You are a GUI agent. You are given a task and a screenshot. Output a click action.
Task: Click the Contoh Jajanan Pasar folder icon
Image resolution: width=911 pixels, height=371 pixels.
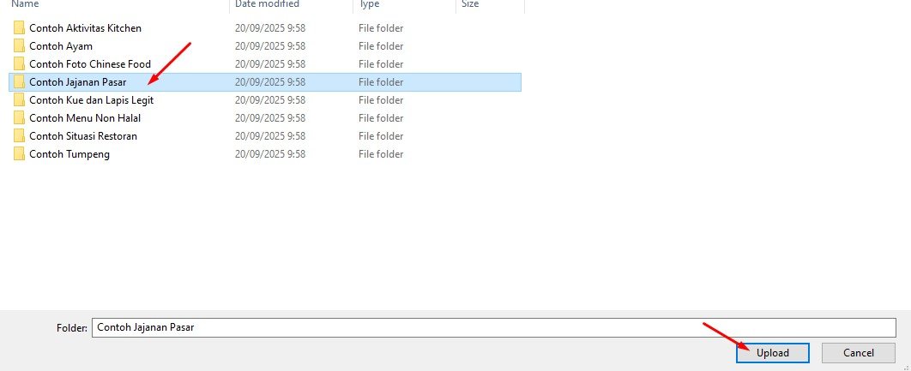[19, 82]
